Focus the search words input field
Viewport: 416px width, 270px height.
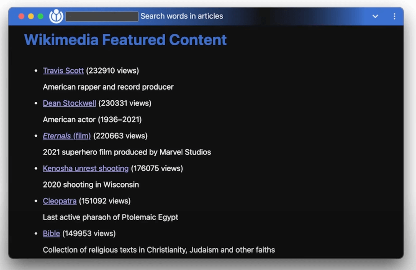[102, 16]
